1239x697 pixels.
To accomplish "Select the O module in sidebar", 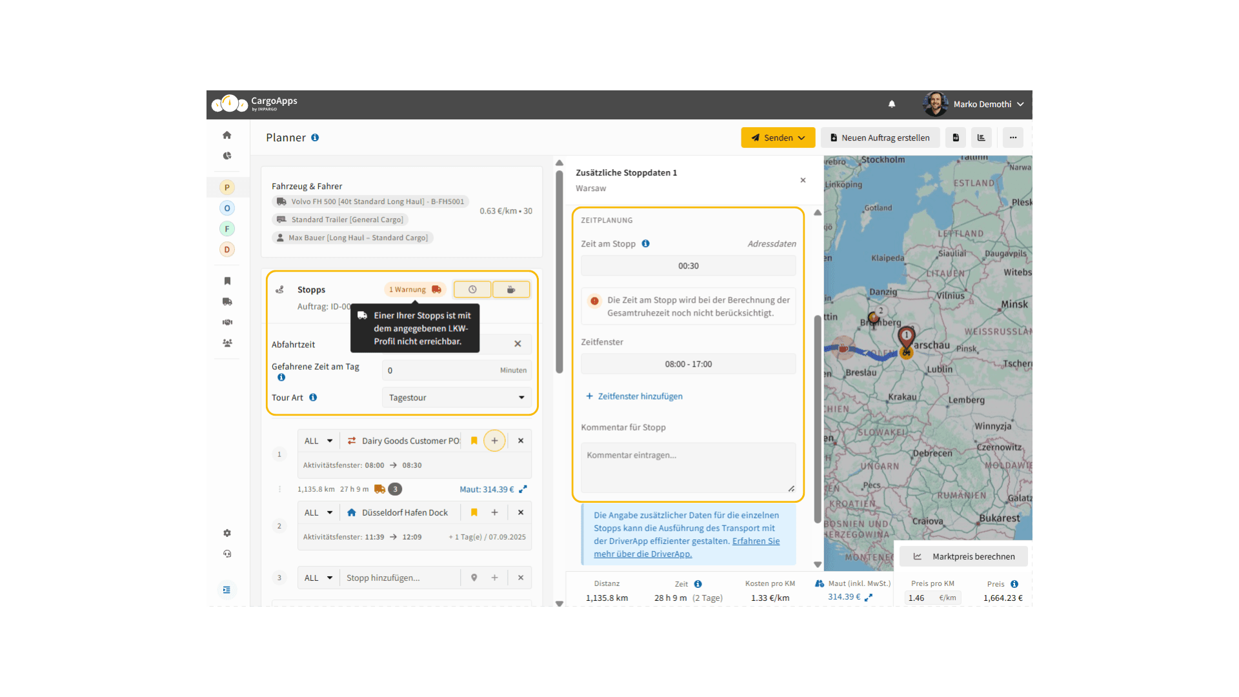I will tap(227, 208).
